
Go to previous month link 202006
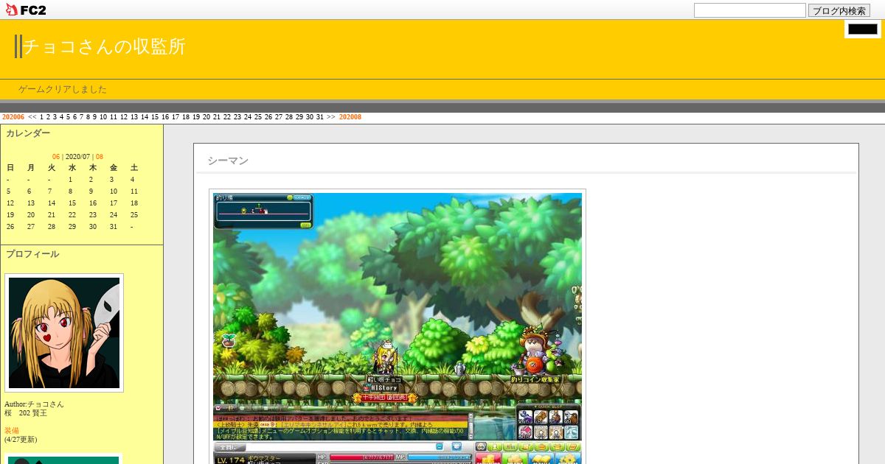pos(13,117)
